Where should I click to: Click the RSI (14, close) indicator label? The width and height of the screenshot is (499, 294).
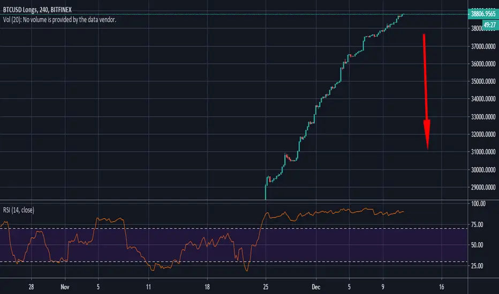click(x=18, y=210)
